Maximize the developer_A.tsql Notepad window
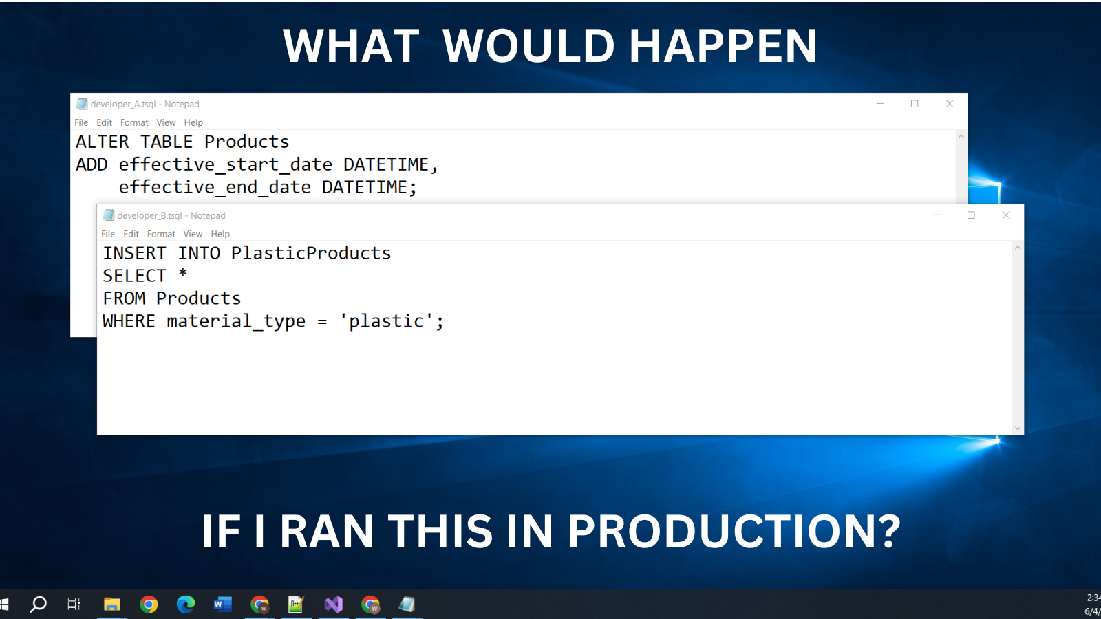Screen dimensions: 1101x619 pos(915,104)
